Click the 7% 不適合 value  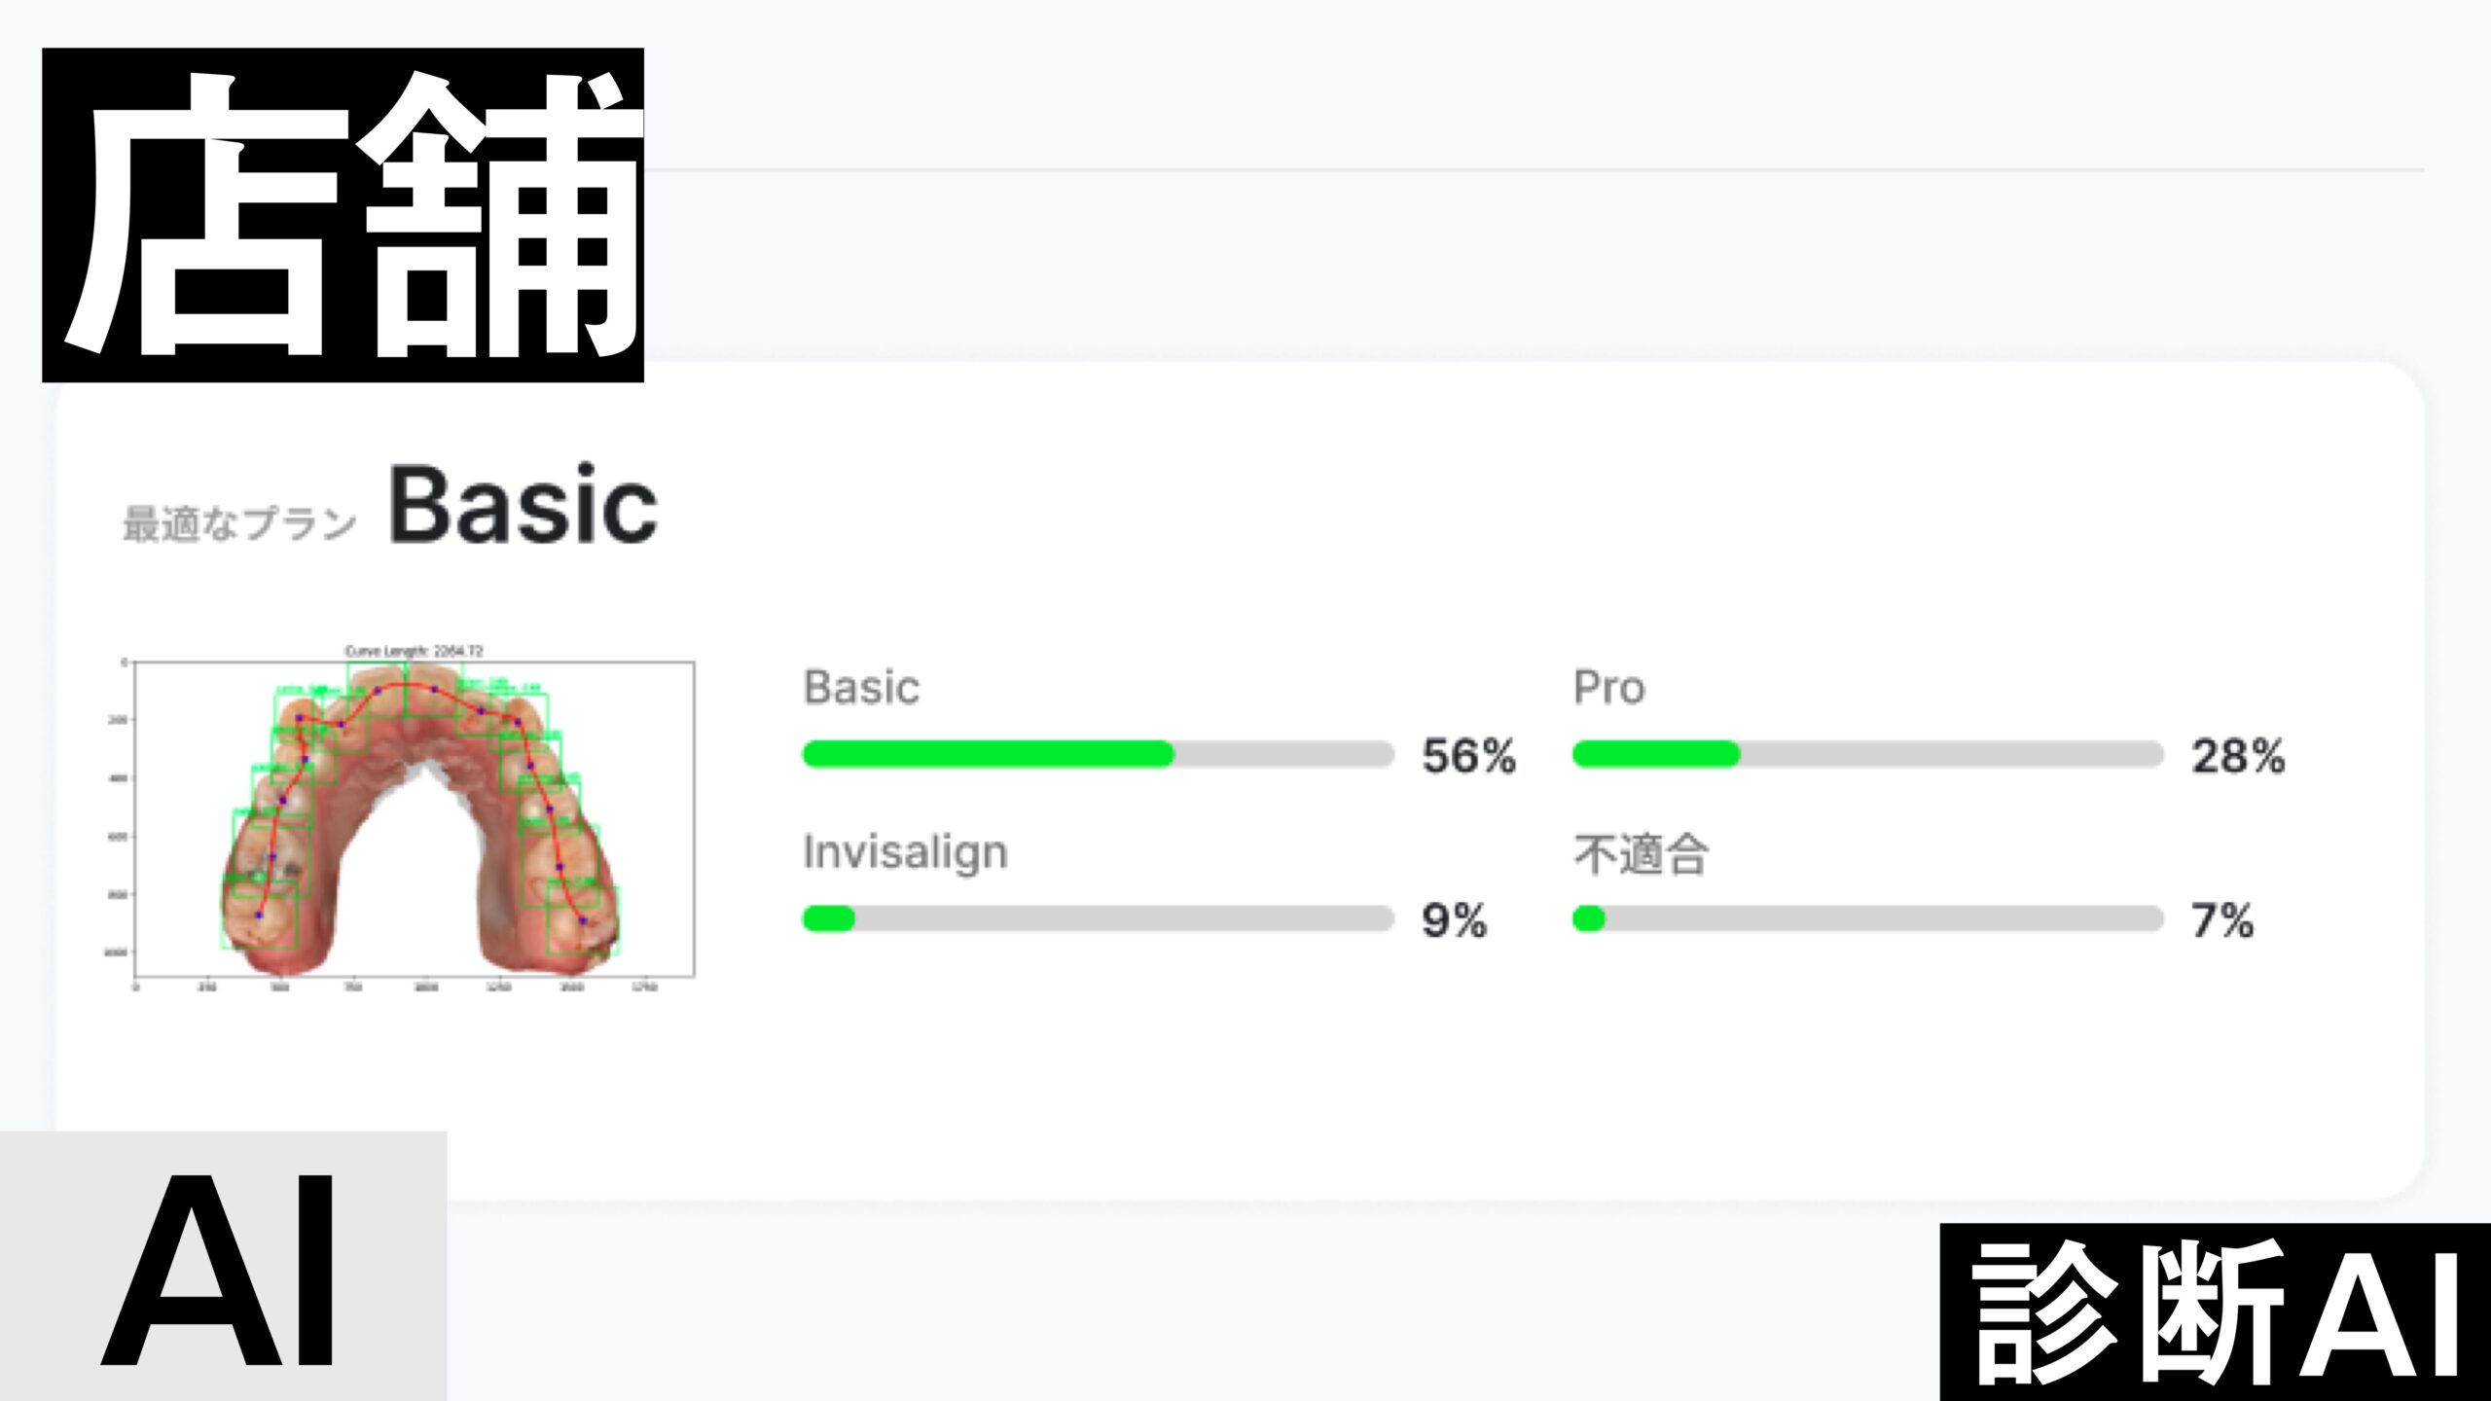[x=2221, y=920]
